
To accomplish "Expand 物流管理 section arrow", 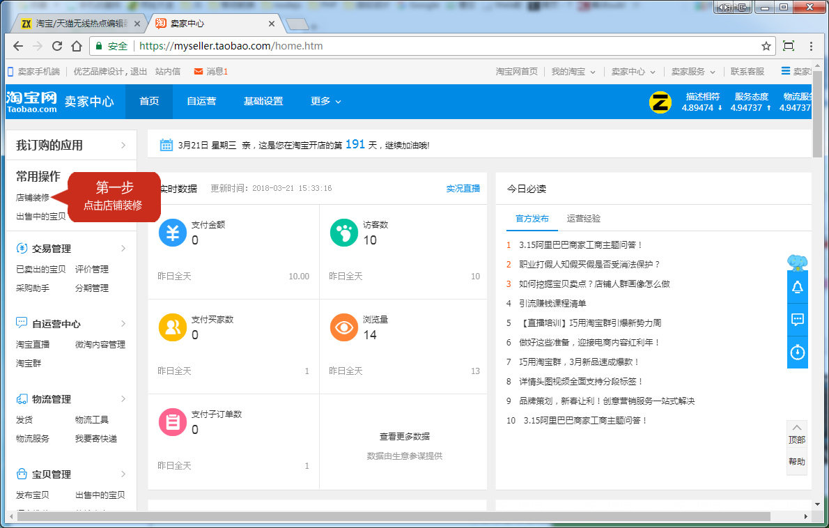I will tap(123, 398).
